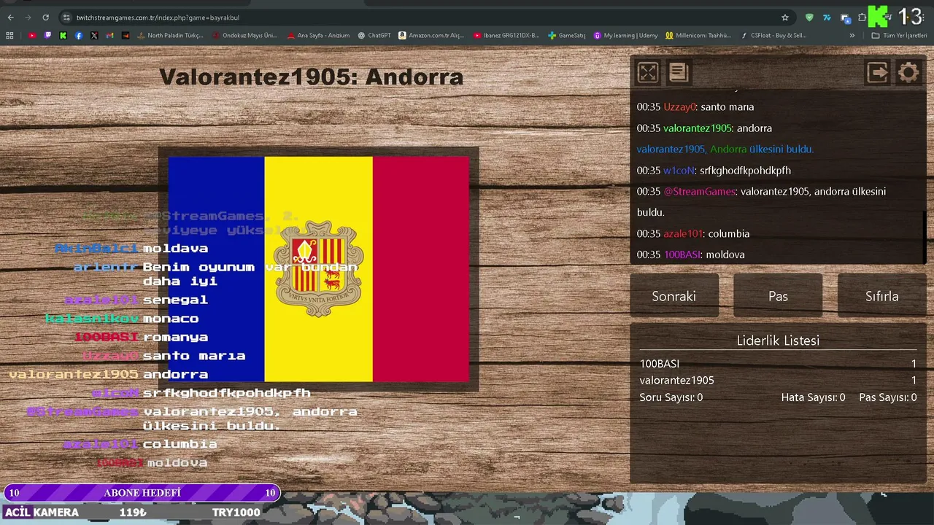Viewport: 934px width, 525px height.
Task: Open game settings gear icon
Action: (908, 72)
